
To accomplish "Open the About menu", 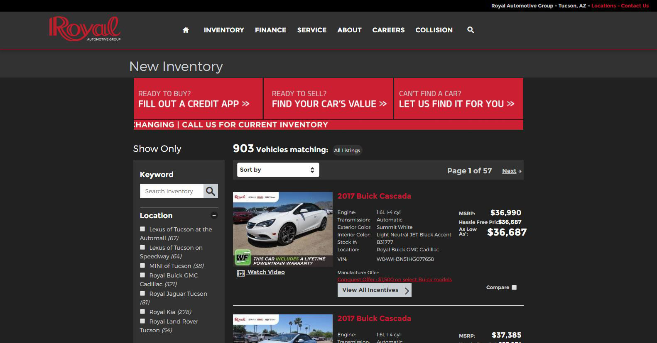I will 349,30.
